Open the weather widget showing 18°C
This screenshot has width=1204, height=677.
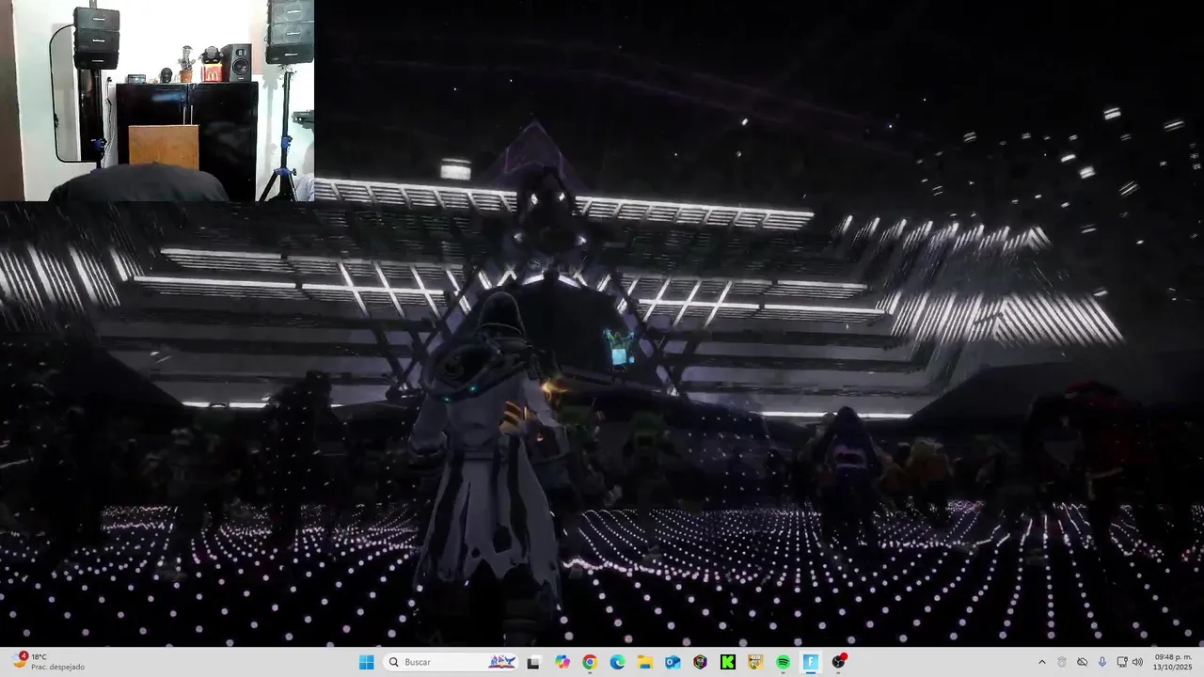(x=49, y=662)
